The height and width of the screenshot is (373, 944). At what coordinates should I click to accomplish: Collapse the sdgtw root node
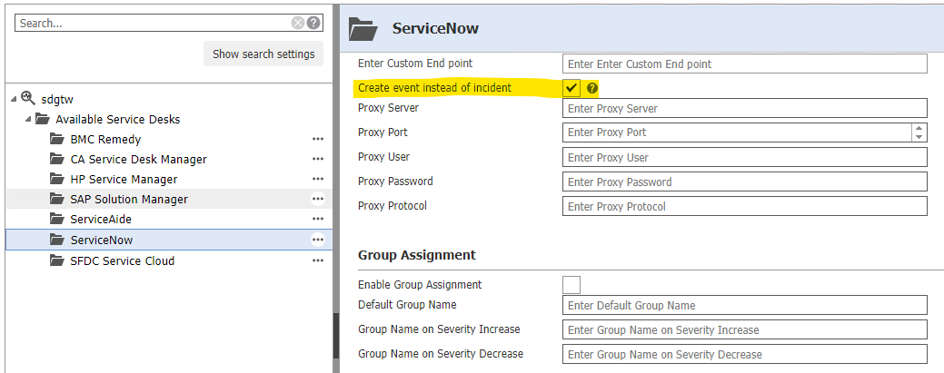tap(14, 99)
